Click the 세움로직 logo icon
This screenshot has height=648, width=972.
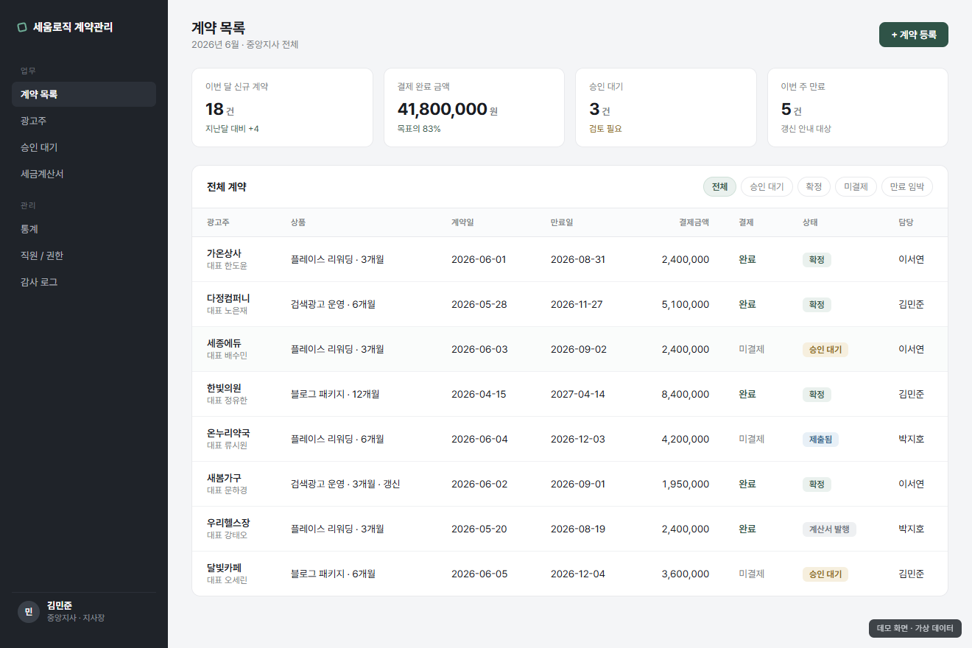22,27
